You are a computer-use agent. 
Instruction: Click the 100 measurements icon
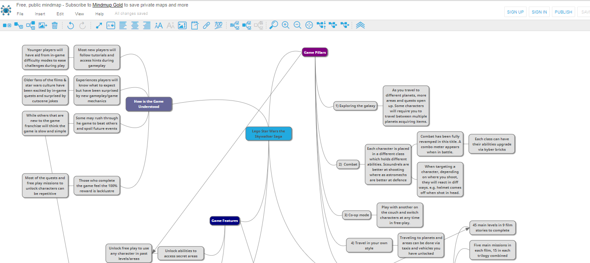click(x=218, y=25)
